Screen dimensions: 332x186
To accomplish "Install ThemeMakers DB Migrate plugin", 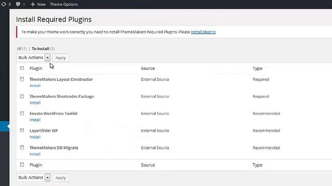I will tap(35, 154).
